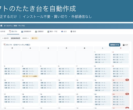Open day 1 cell in the calendar
The height and width of the screenshot is (110, 133).
click(x=103, y=57)
